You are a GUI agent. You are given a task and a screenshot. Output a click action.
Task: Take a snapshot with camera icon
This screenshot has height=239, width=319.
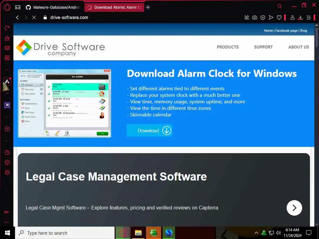(255, 17)
